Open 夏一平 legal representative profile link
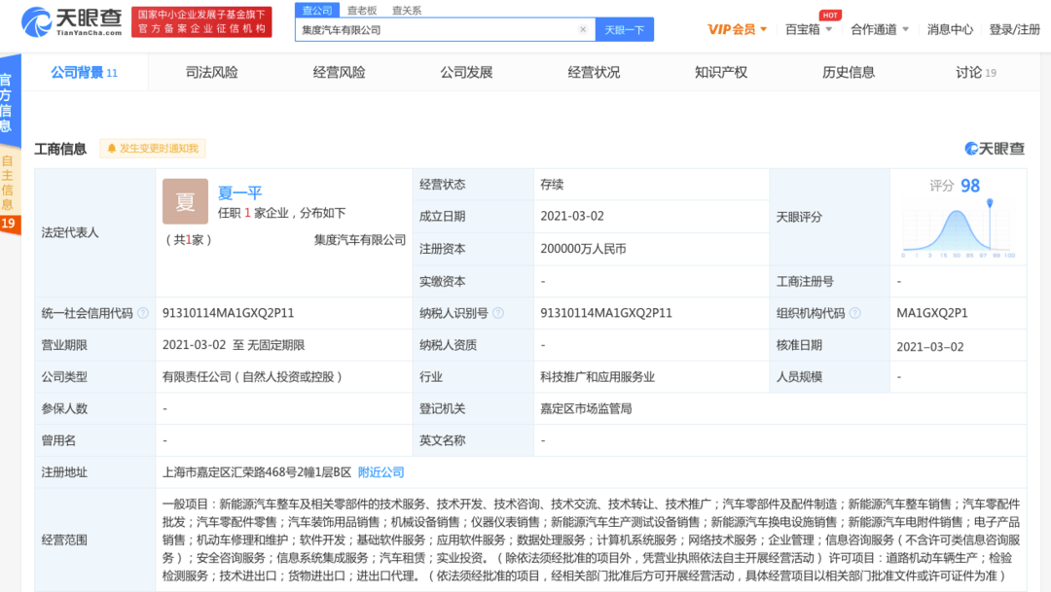This screenshot has height=592, width=1051. pyautogui.click(x=240, y=192)
